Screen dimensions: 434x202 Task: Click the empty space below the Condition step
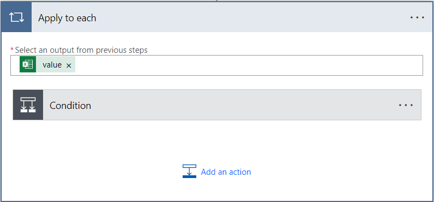tap(216, 141)
